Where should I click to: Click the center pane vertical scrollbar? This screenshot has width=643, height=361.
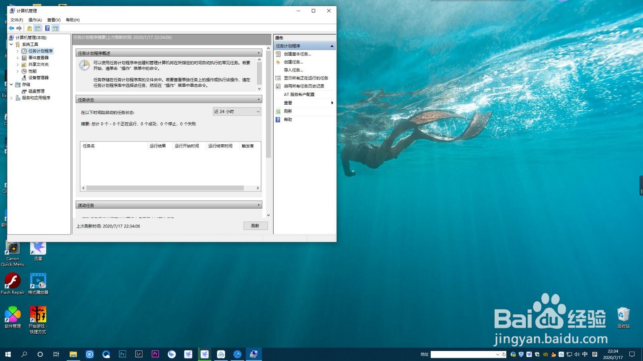pyautogui.click(x=268, y=105)
